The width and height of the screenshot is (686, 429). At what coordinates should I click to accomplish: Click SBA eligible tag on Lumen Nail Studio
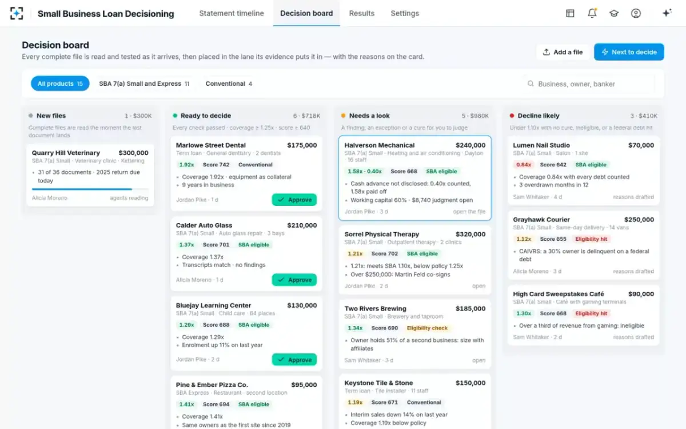point(591,165)
